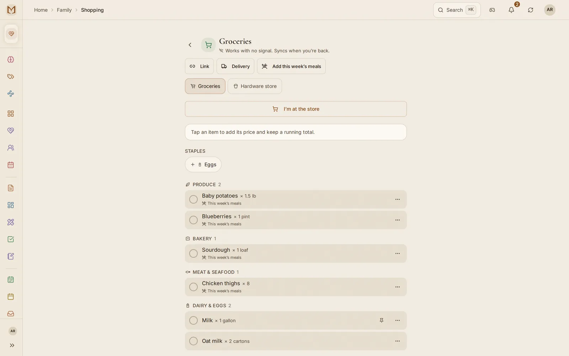Open the purple heart-handshake sidebar icon

[x=11, y=131]
